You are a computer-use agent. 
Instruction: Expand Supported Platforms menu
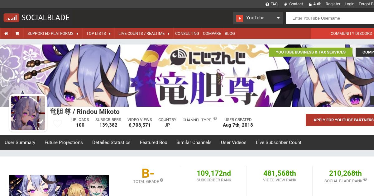[x=53, y=33]
